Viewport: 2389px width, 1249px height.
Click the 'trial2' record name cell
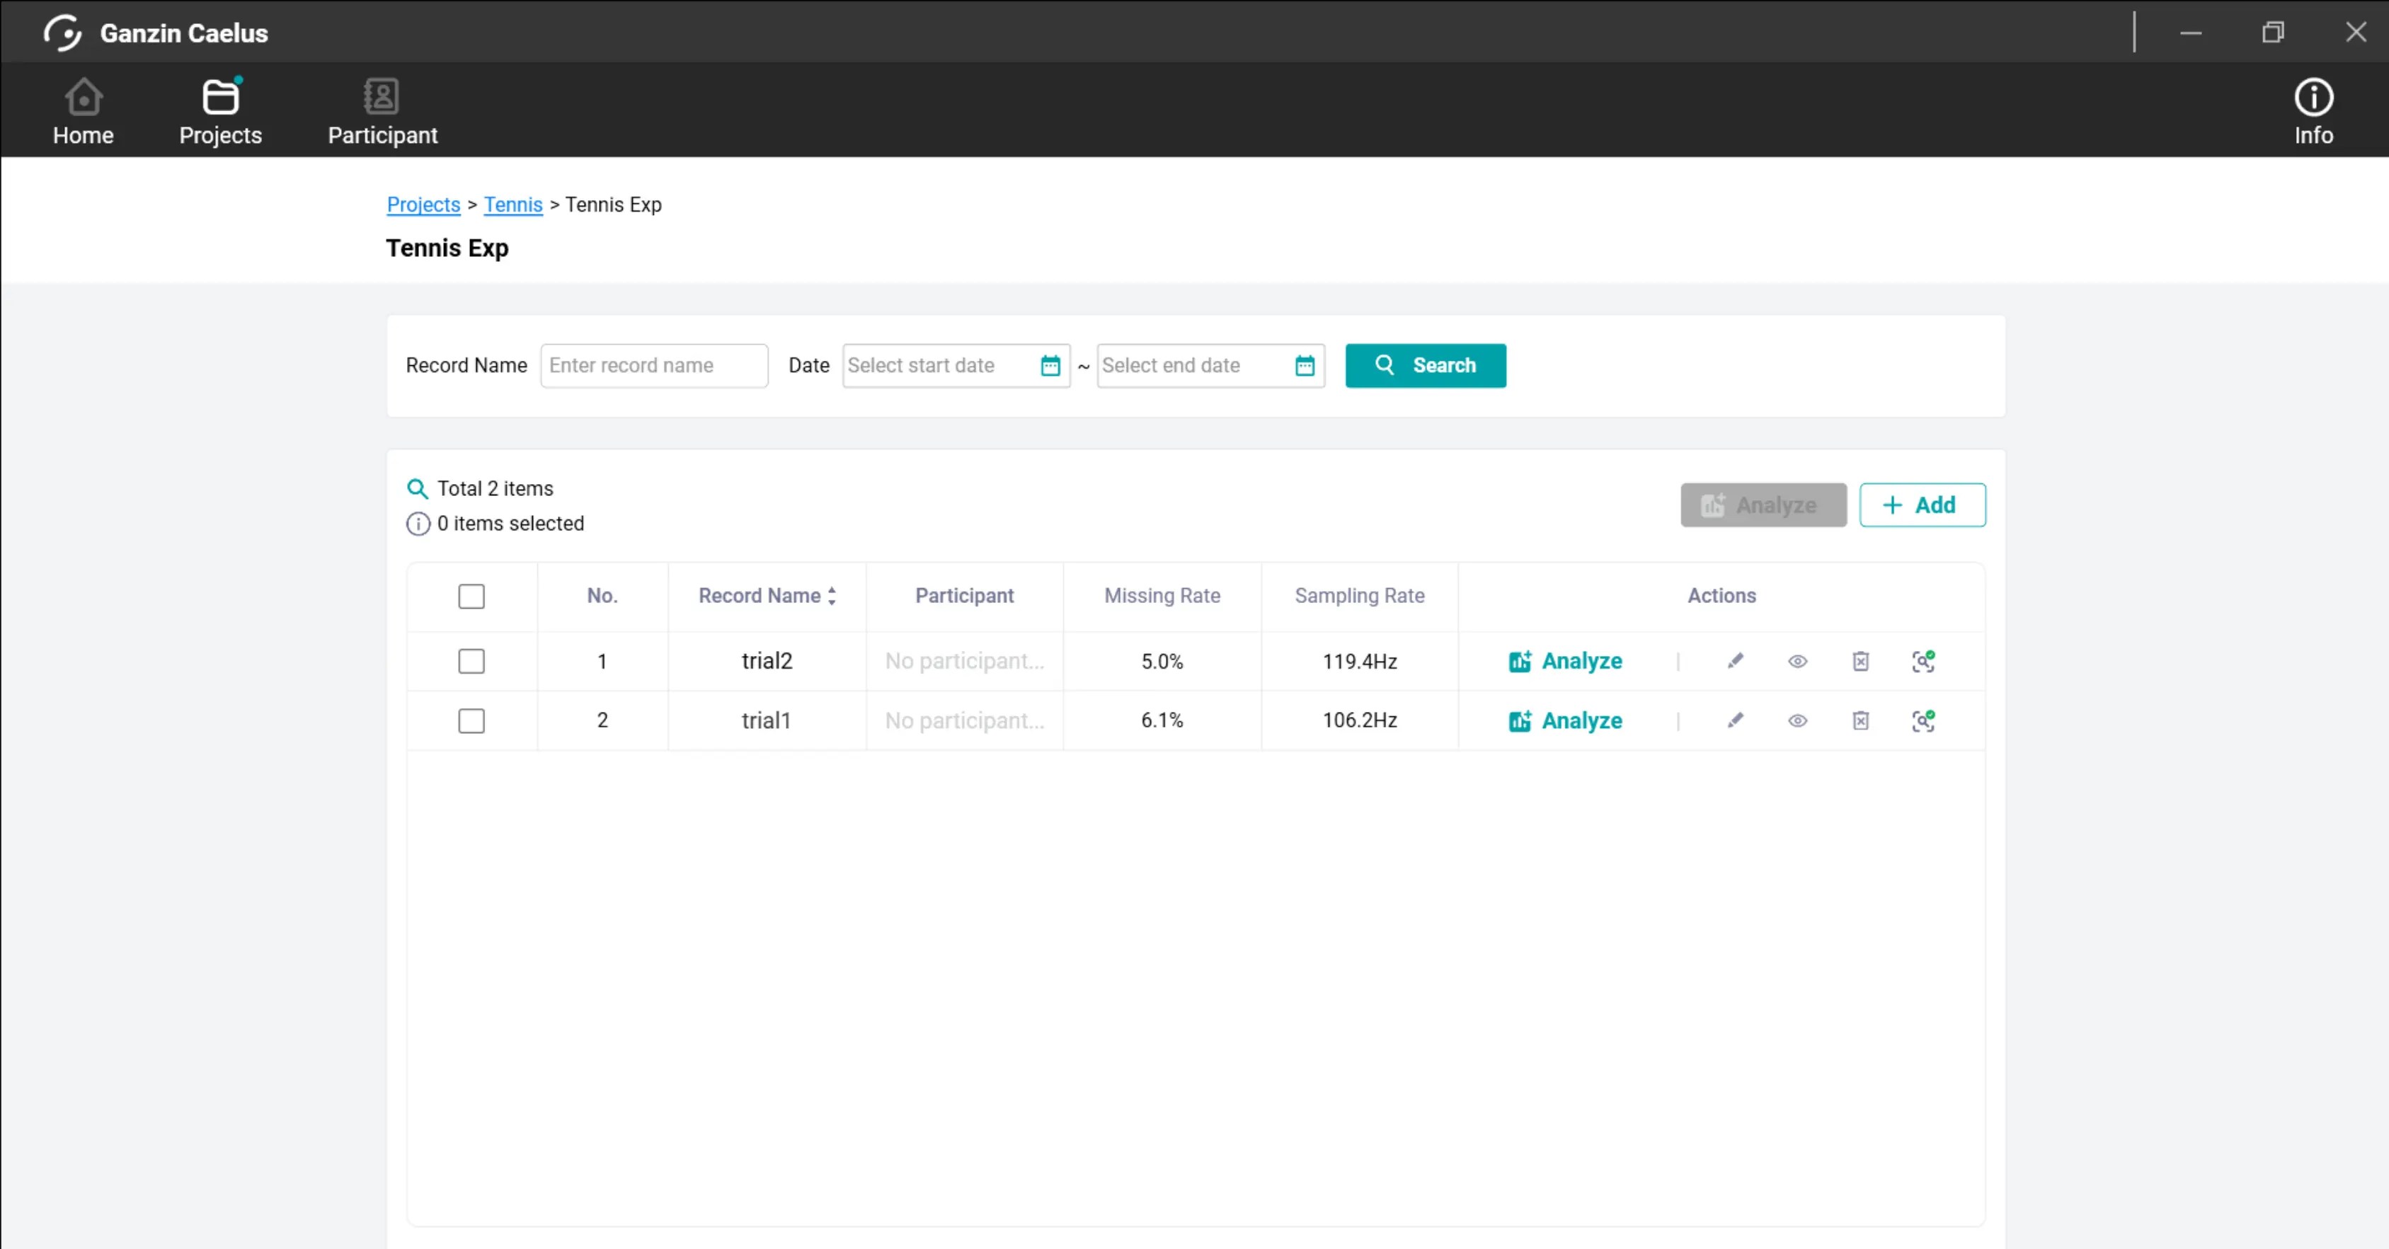[767, 661]
